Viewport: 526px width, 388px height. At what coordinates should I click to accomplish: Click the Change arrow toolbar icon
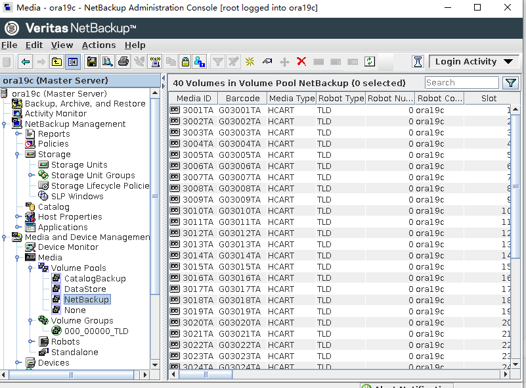coord(267,62)
